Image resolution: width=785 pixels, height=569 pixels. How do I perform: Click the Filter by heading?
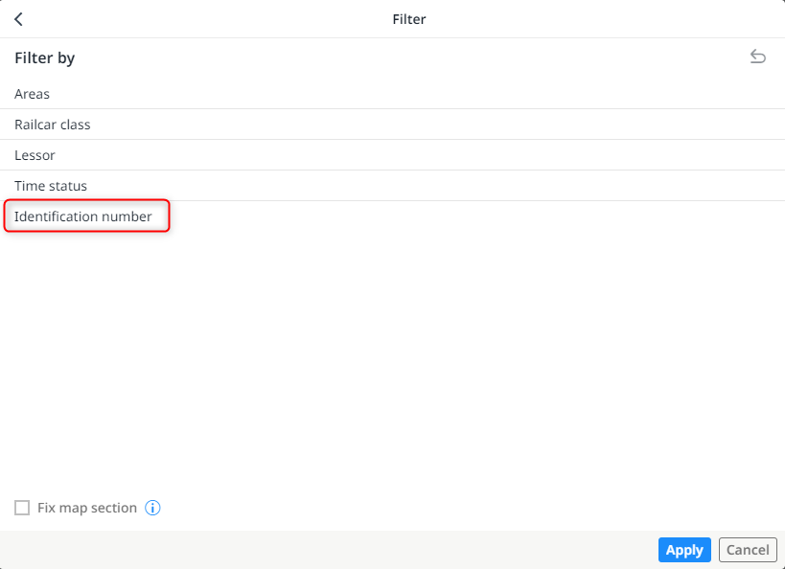coord(44,58)
